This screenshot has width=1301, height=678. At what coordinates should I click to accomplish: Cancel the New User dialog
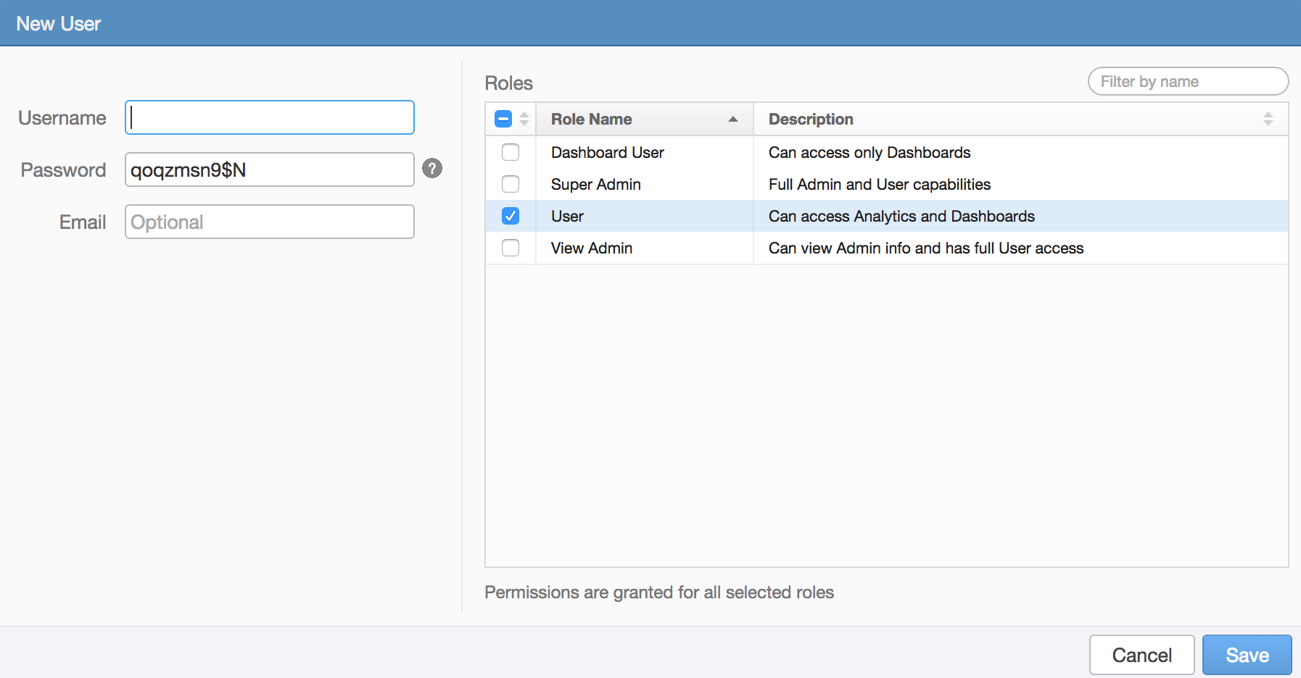coord(1141,655)
